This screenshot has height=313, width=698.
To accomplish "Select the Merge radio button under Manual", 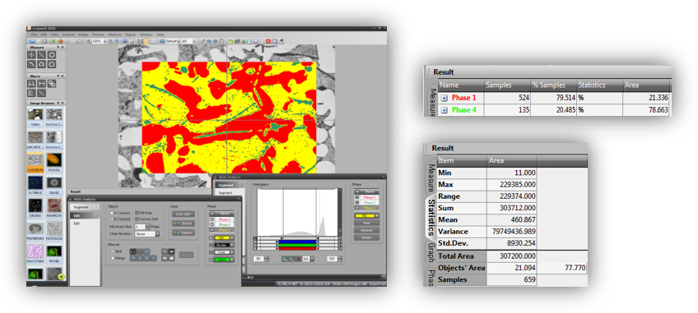I will pyautogui.click(x=112, y=258).
